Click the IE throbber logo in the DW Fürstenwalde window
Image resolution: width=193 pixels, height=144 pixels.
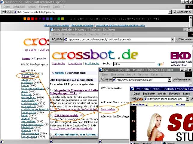click(x=188, y=75)
